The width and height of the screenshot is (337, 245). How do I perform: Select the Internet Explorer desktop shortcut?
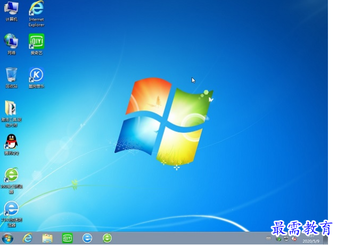coord(36,14)
